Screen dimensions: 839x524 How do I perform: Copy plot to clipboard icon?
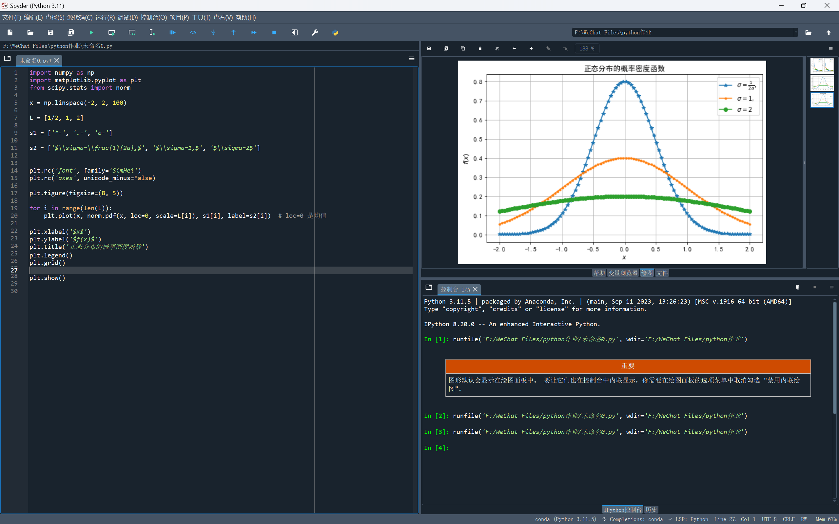click(463, 48)
